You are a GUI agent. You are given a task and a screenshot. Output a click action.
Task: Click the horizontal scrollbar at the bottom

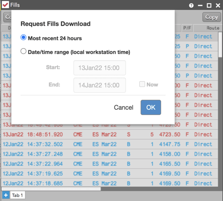coord(51,189)
